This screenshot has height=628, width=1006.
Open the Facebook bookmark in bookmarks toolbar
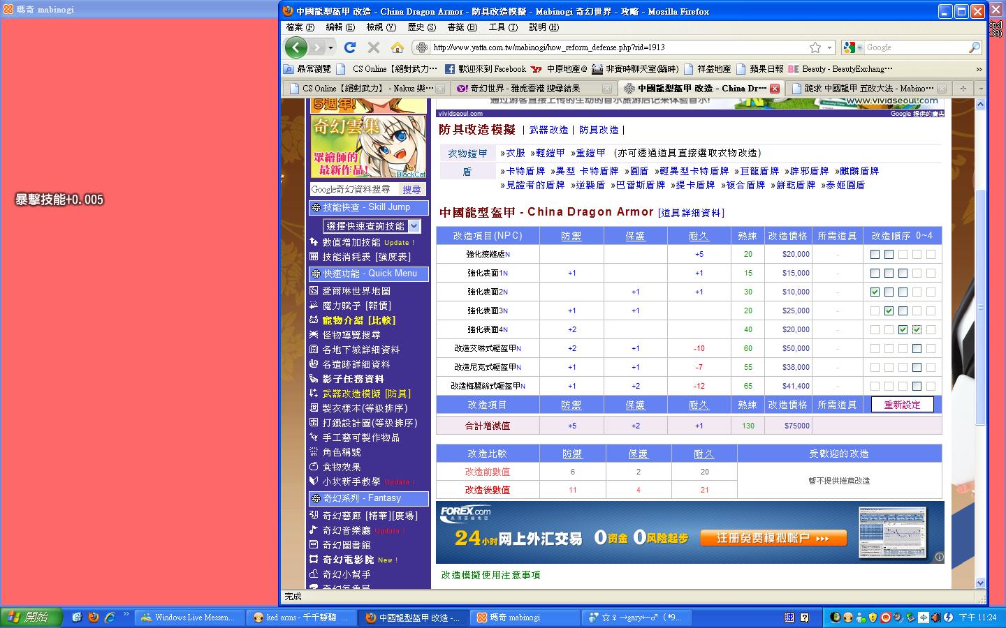(x=486, y=69)
